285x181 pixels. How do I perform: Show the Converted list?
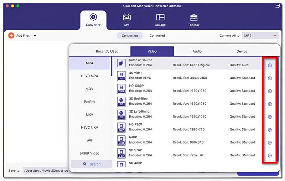pos(157,36)
